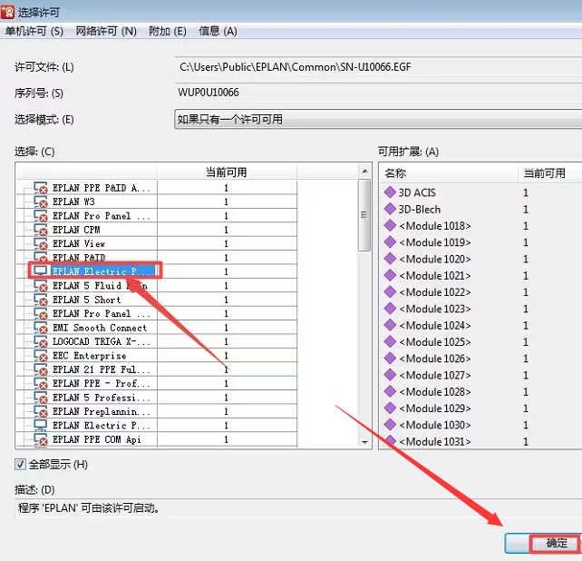582x561 pixels.
Task: Click the diamond icon for Module 1028
Action: coord(390,391)
